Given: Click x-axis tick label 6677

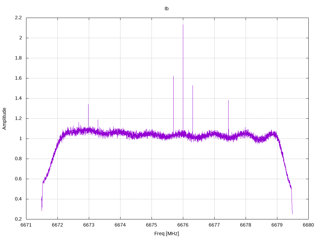Looking at the screenshot, I should pos(214,225).
